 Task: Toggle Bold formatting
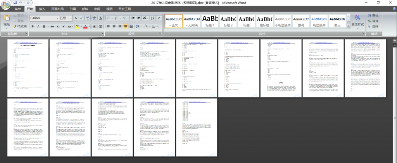coord(33,26)
